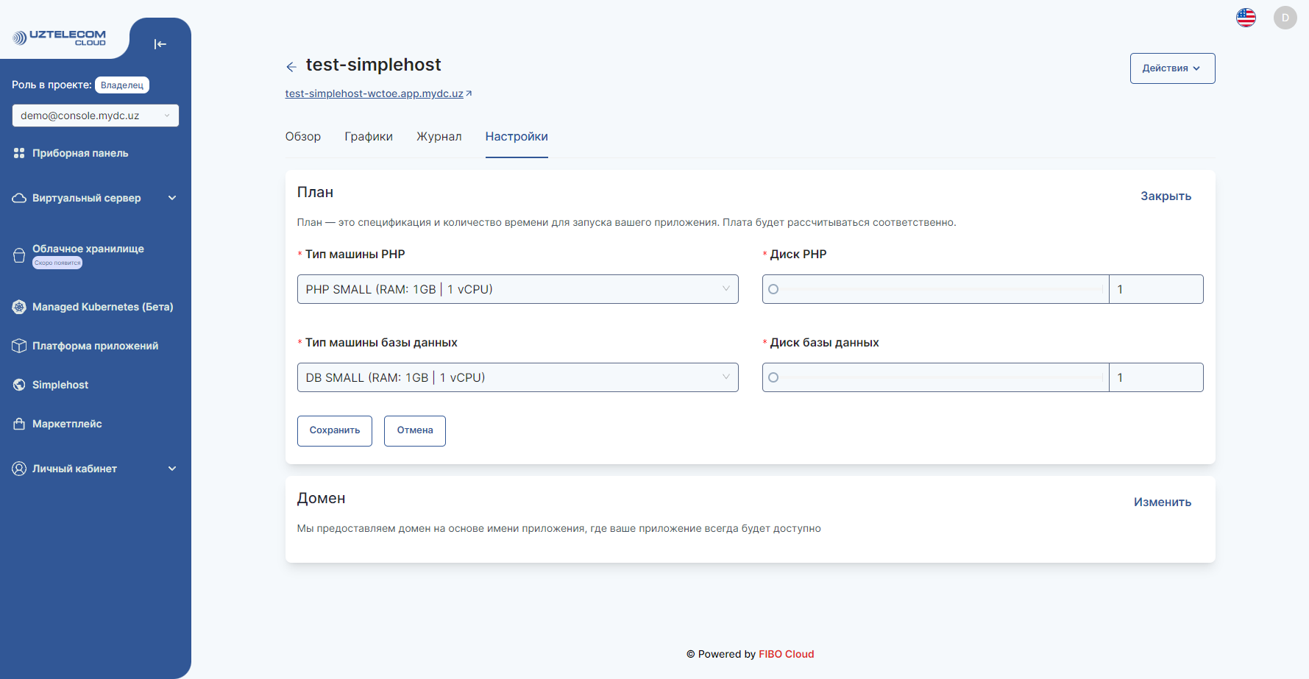Open the Тип машины PHP selector
This screenshot has height=679, width=1309.
[x=517, y=289]
